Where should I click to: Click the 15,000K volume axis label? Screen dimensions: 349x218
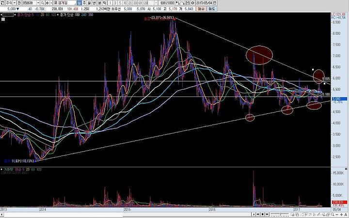pyautogui.click(x=339, y=173)
